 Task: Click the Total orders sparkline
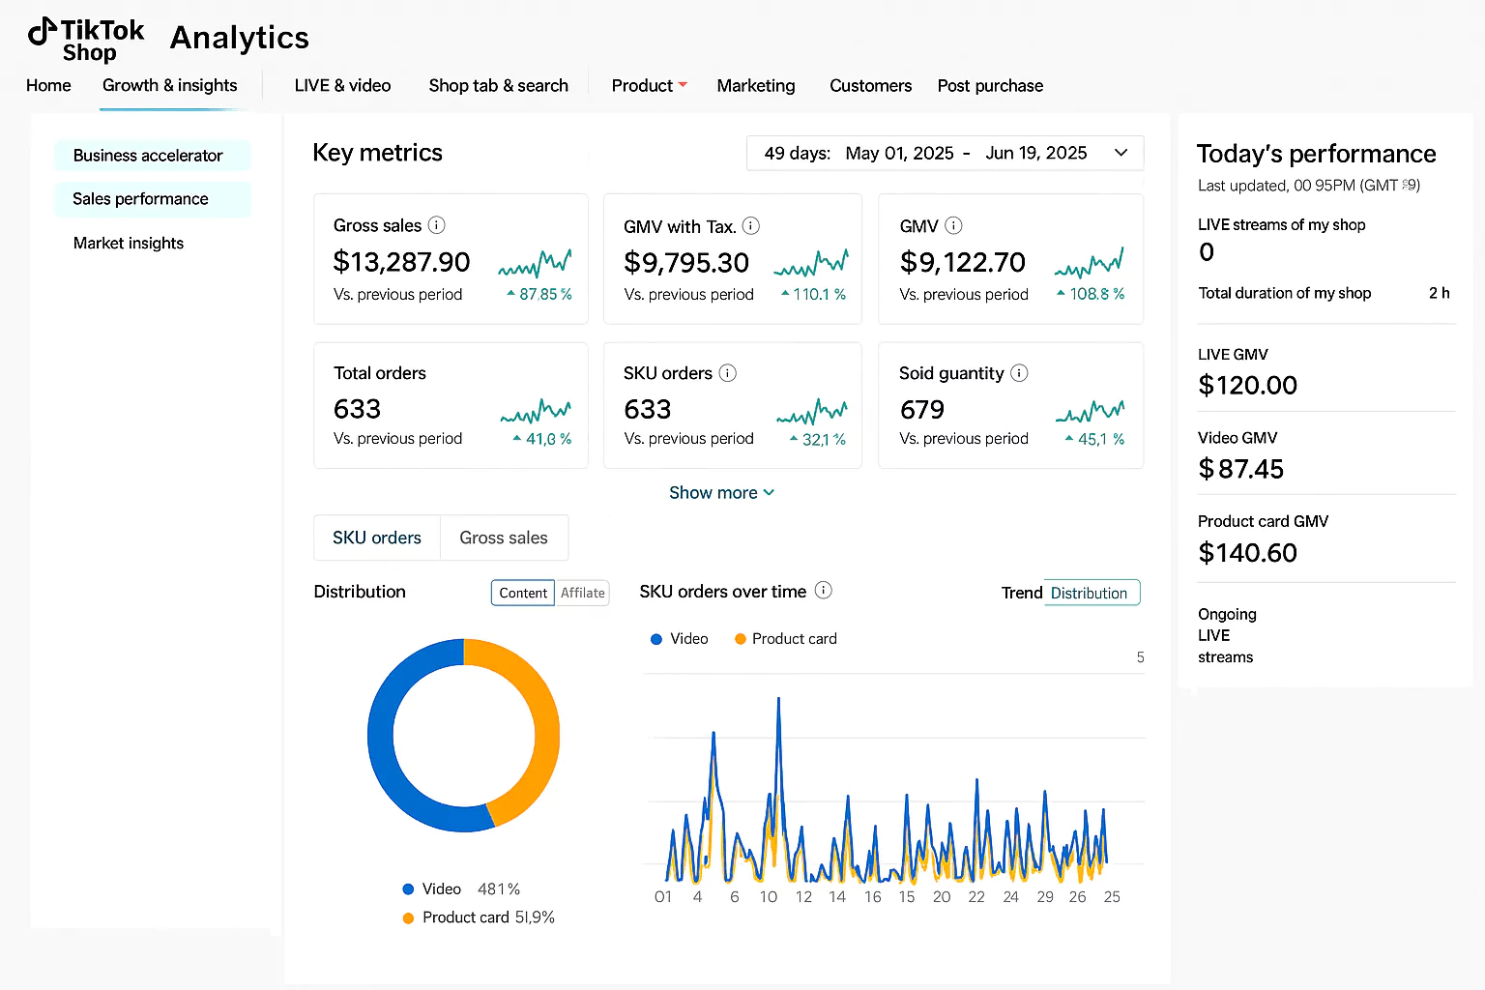point(536,410)
